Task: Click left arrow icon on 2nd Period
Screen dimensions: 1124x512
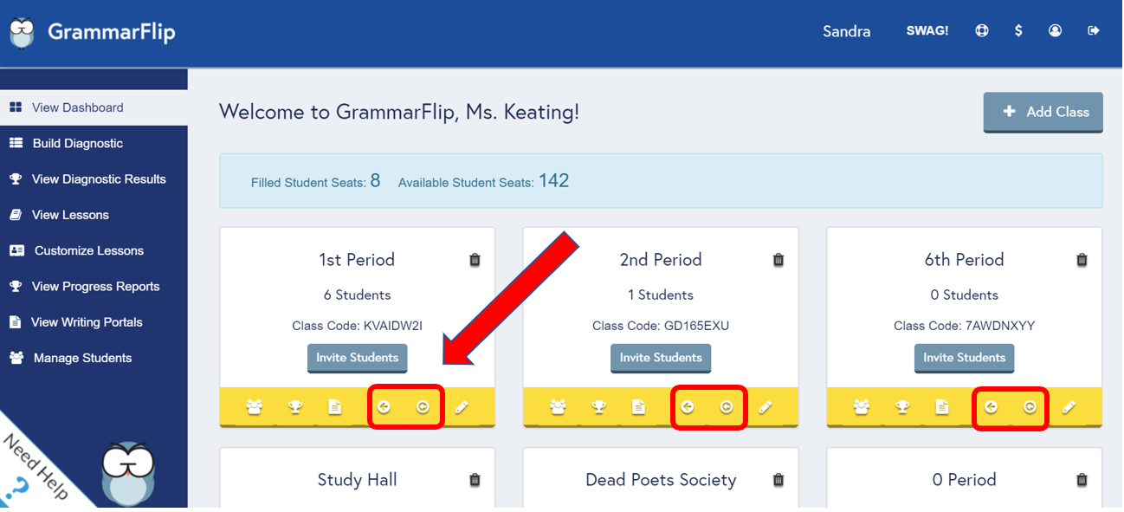Action: pyautogui.click(x=687, y=407)
